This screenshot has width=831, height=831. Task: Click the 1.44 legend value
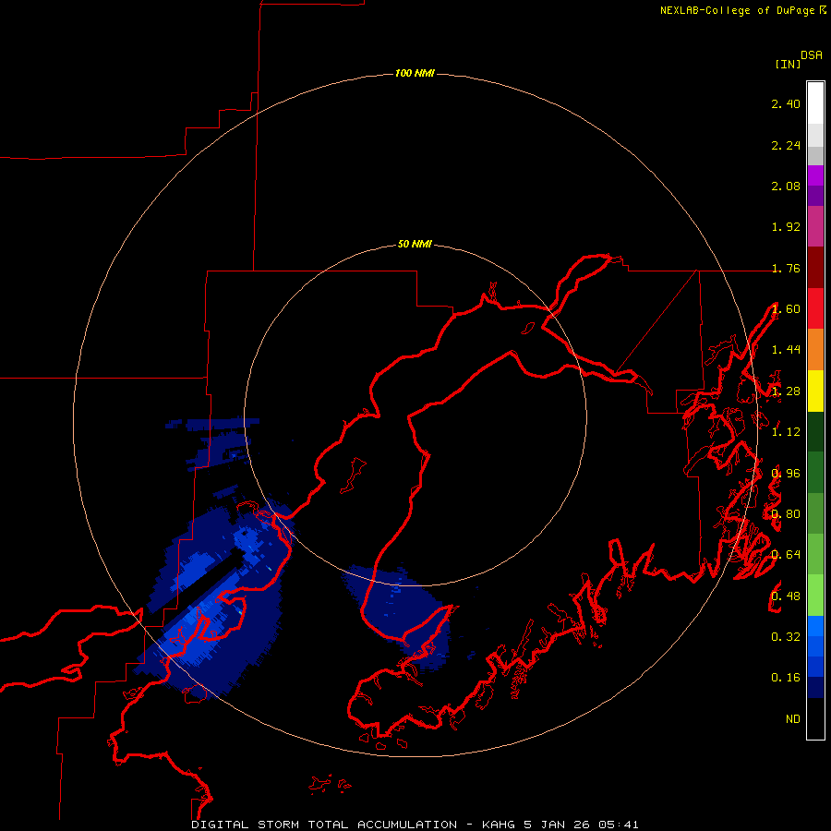tap(786, 349)
